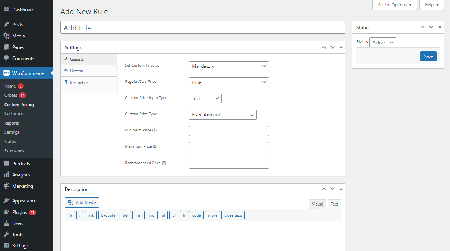Insert bold tag with b button
Viewport: 450px width, 251px height.
[x=71, y=215]
